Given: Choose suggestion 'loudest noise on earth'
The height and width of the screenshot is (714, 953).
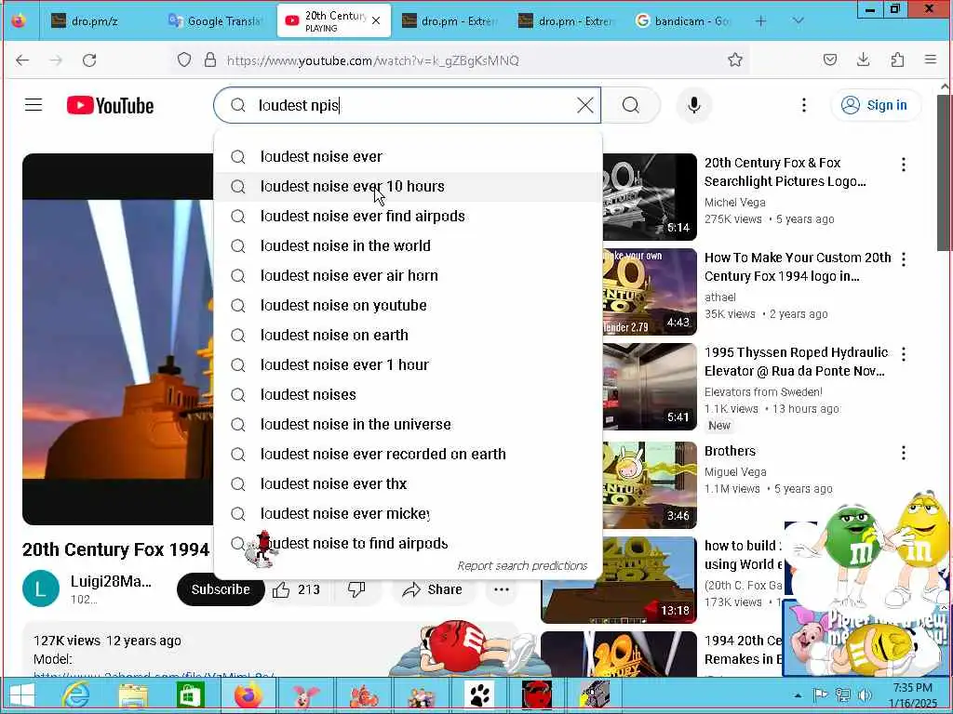Looking at the screenshot, I should (408, 335).
